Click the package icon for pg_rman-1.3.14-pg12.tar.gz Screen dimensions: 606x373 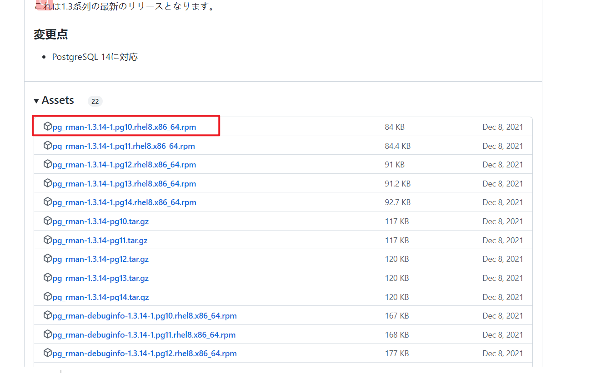[x=48, y=259]
